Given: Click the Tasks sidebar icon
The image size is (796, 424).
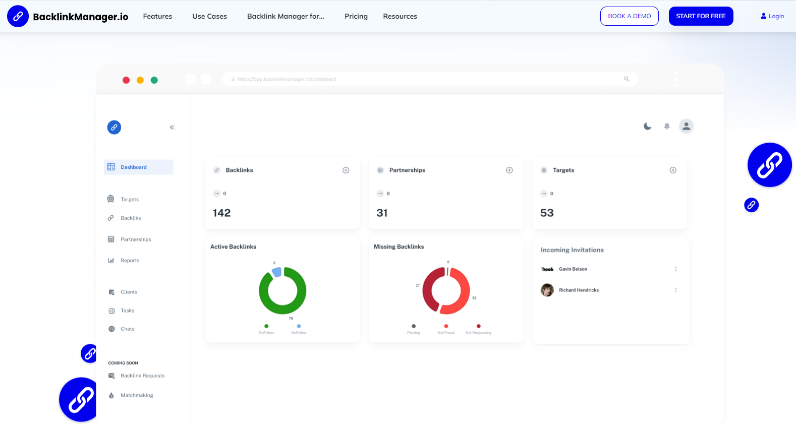Looking at the screenshot, I should point(111,311).
